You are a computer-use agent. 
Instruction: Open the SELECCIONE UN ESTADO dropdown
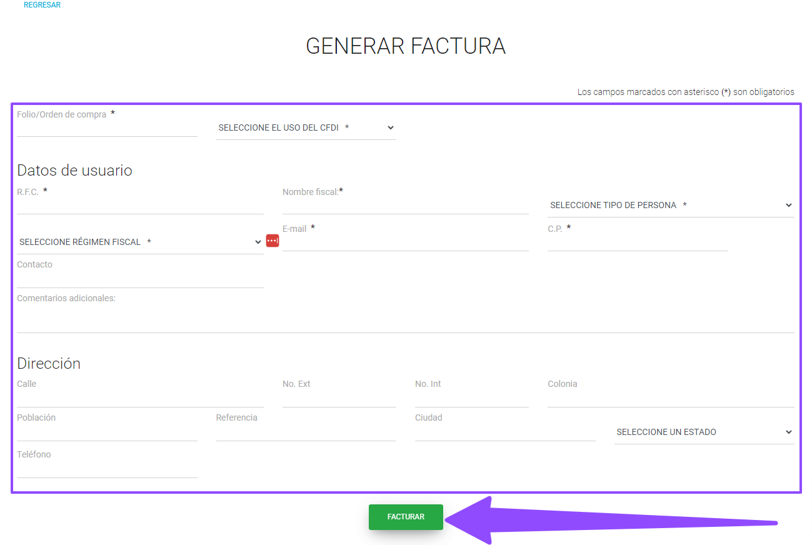click(704, 432)
